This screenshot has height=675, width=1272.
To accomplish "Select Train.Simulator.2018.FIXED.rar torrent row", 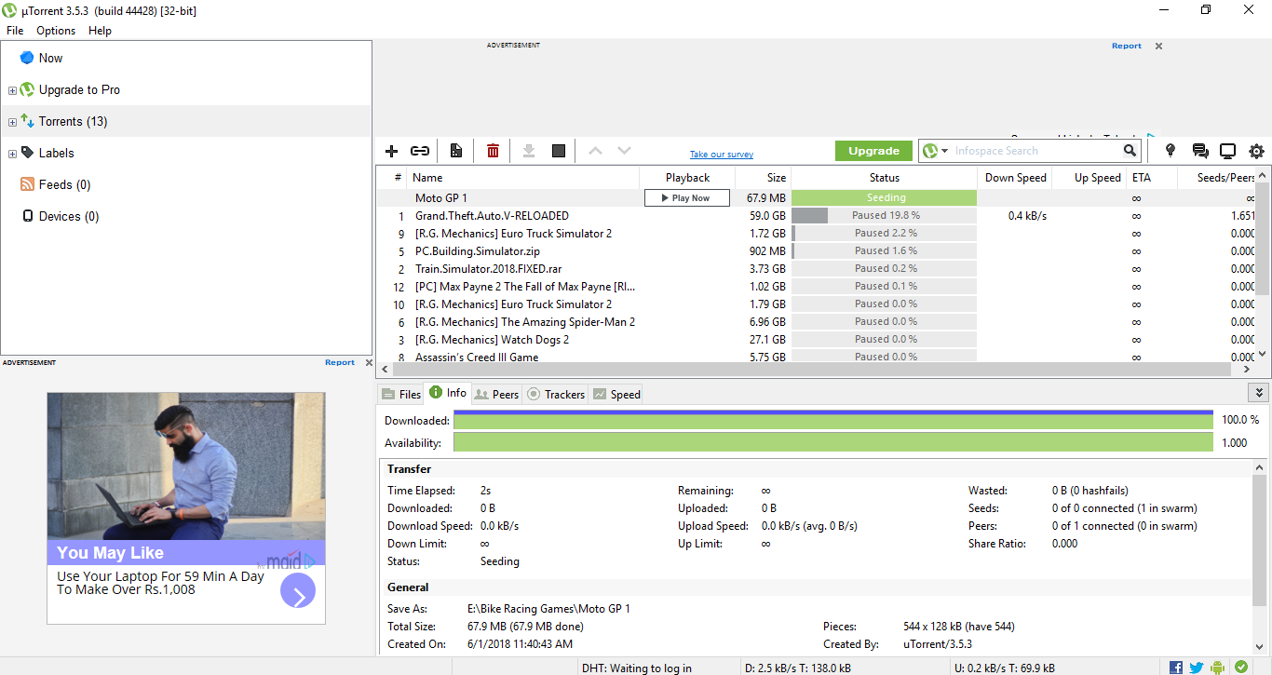I will [816, 268].
